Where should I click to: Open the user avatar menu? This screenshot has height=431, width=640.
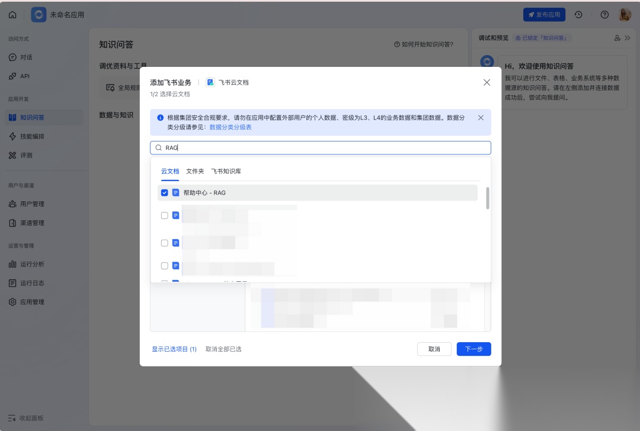tap(625, 15)
